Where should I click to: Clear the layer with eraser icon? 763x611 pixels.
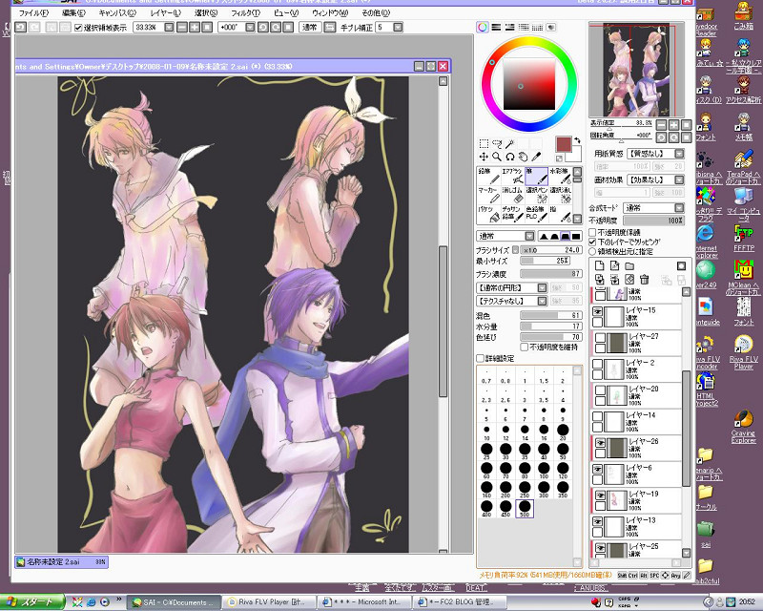[x=629, y=279]
